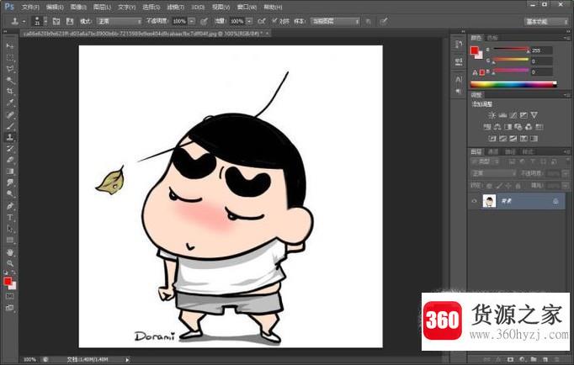
Task: Add a Brightness/Contrast adjustment
Action: click(492, 115)
